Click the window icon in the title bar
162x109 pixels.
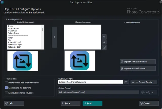point(2,2)
